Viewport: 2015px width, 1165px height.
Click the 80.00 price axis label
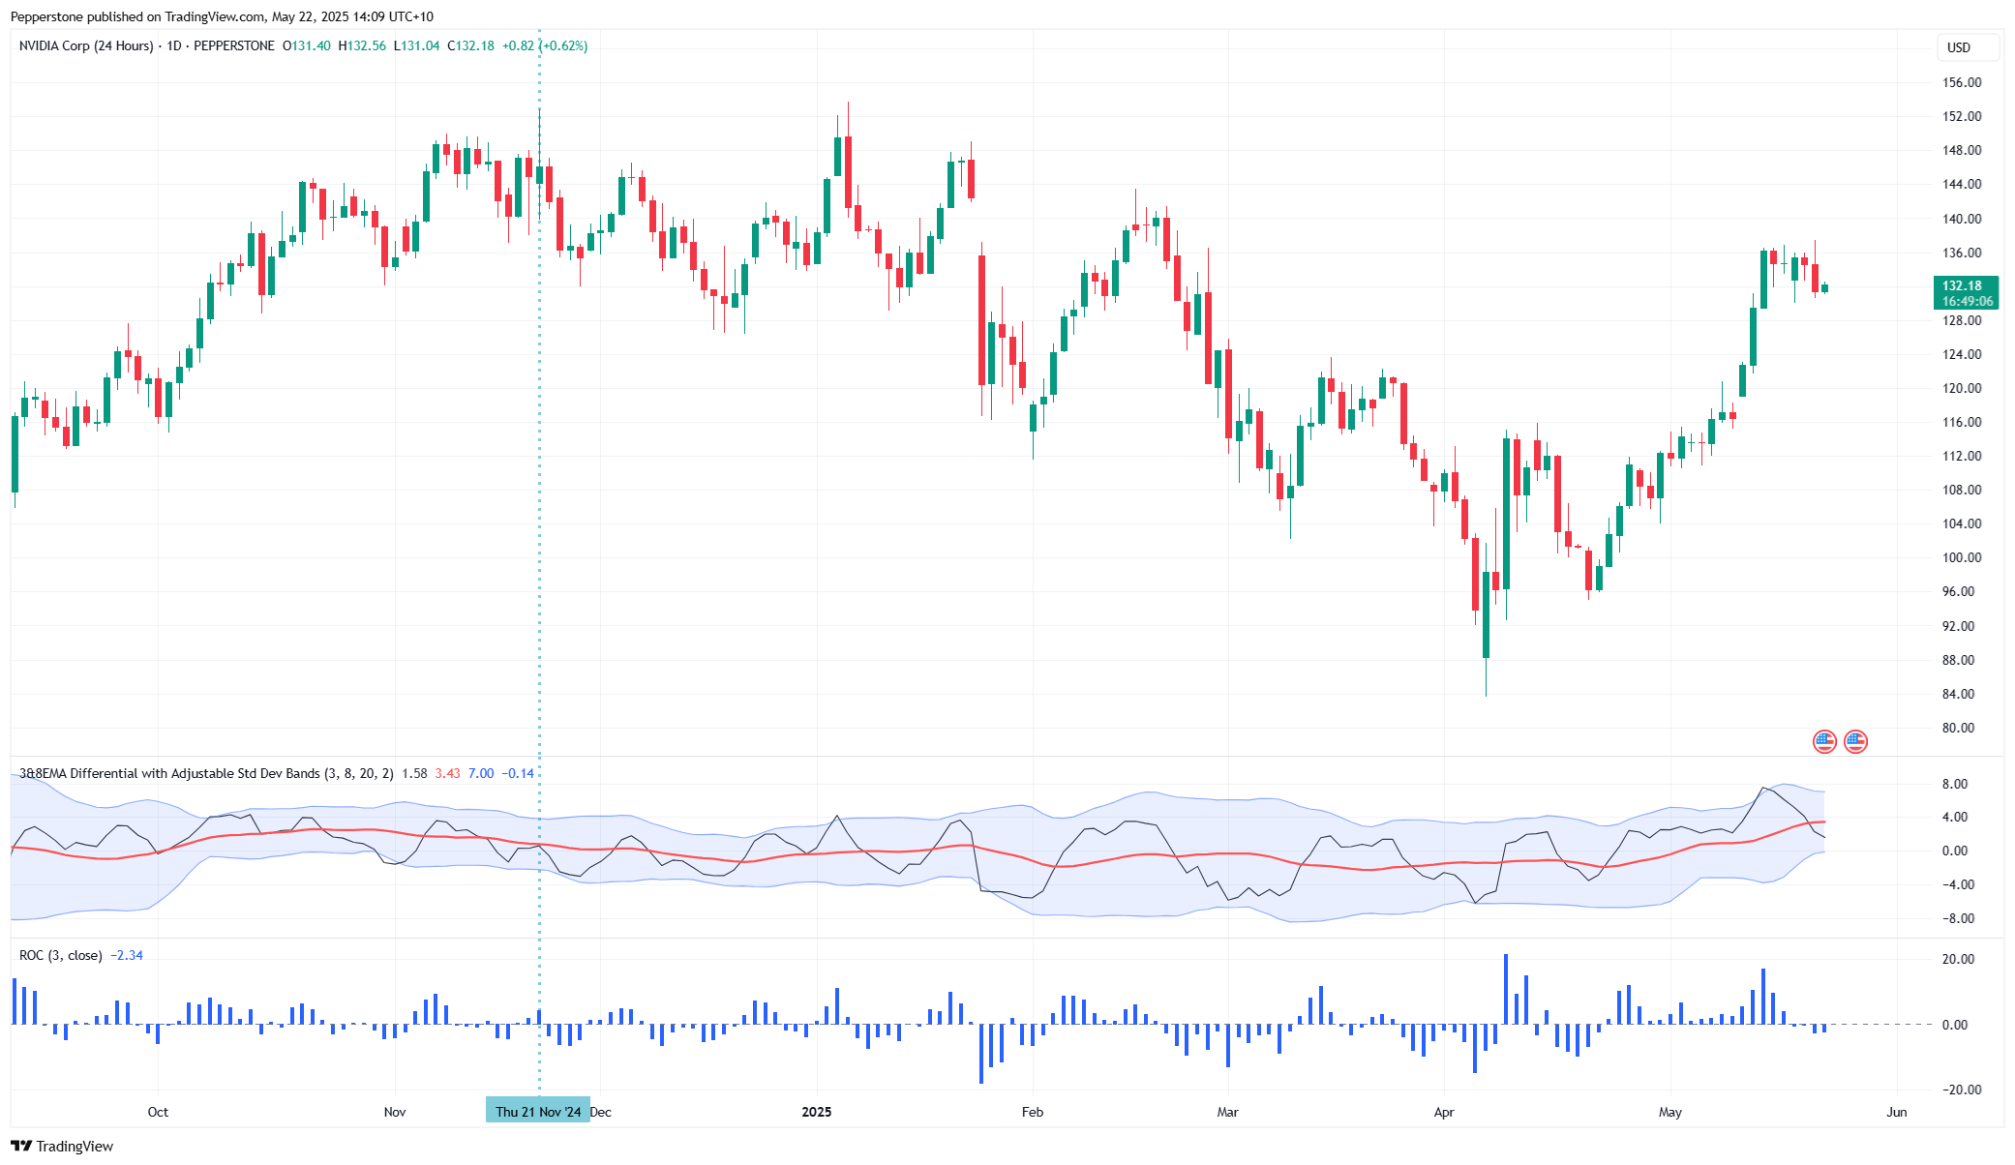[x=1959, y=728]
